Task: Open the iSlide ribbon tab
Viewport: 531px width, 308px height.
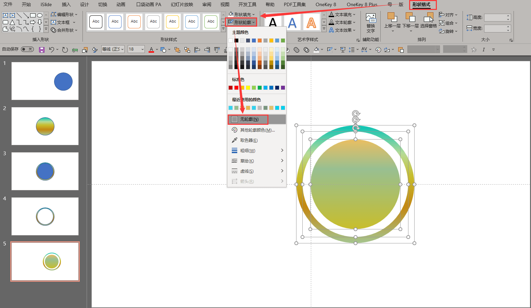Action: click(46, 4)
